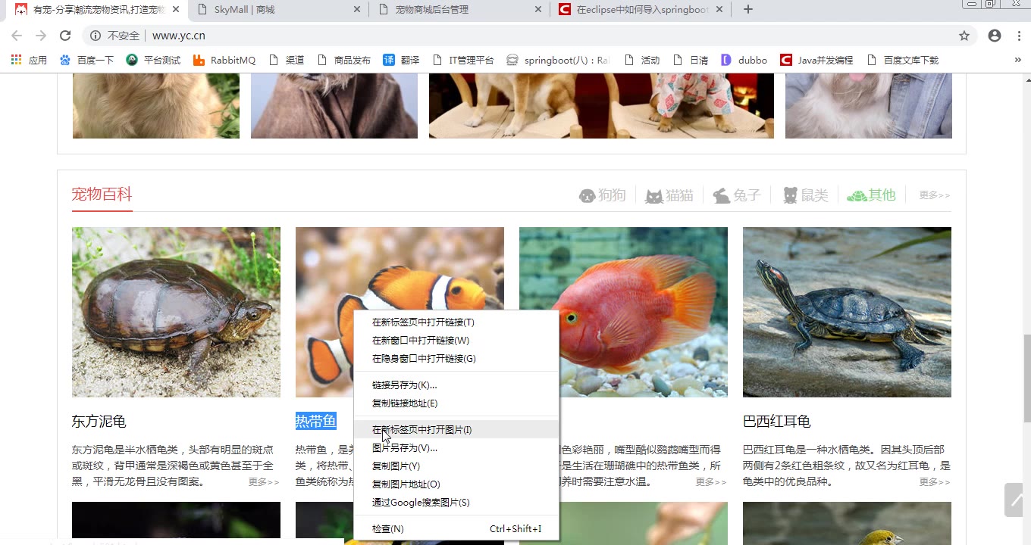
Task: Open the shiba dogs banner image
Action: 601,106
